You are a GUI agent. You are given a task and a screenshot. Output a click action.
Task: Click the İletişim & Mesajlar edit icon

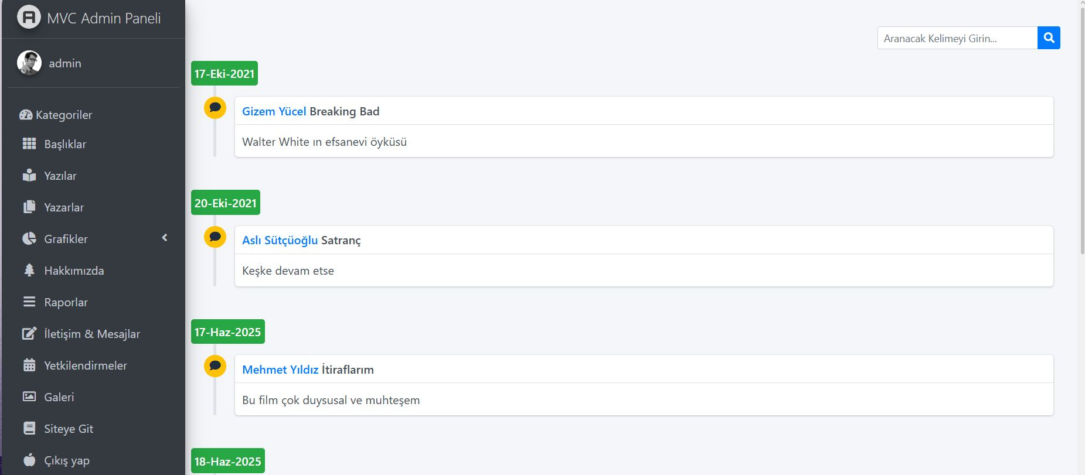[x=29, y=334]
